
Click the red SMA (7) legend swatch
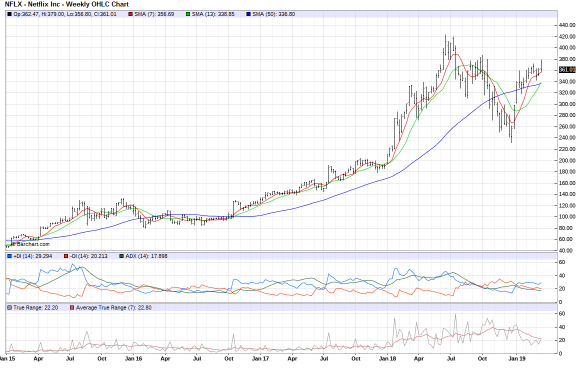pyautogui.click(x=130, y=14)
